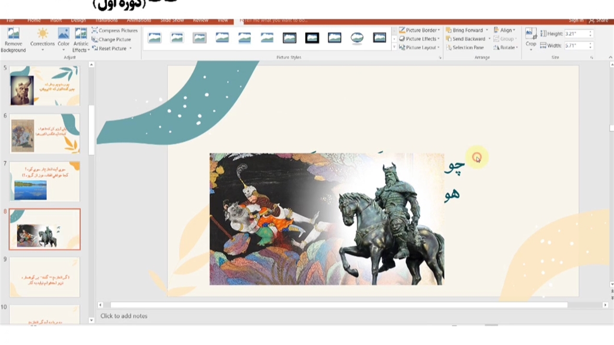This screenshot has width=614, height=345.
Task: Switch to the Insert ribbon tab
Action: pyautogui.click(x=56, y=20)
